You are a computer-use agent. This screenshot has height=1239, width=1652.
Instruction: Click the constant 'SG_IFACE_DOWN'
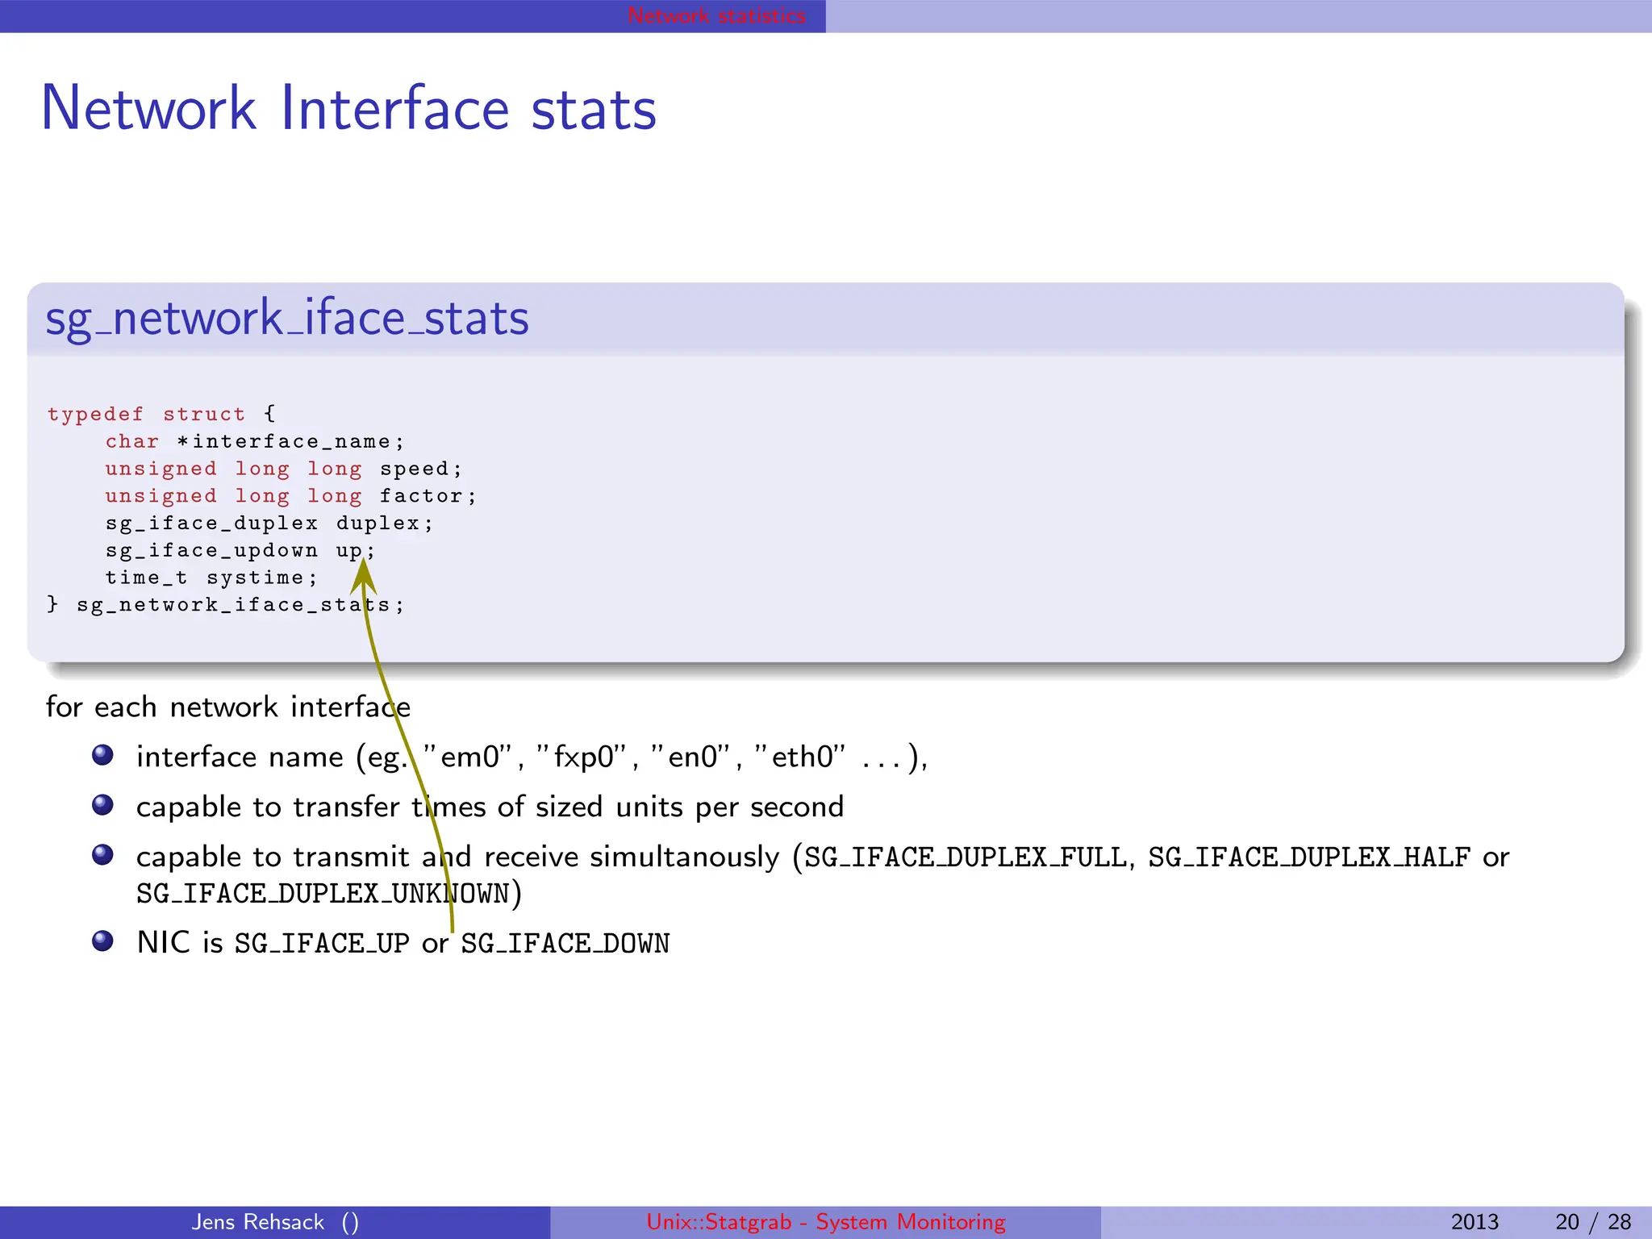565,943
